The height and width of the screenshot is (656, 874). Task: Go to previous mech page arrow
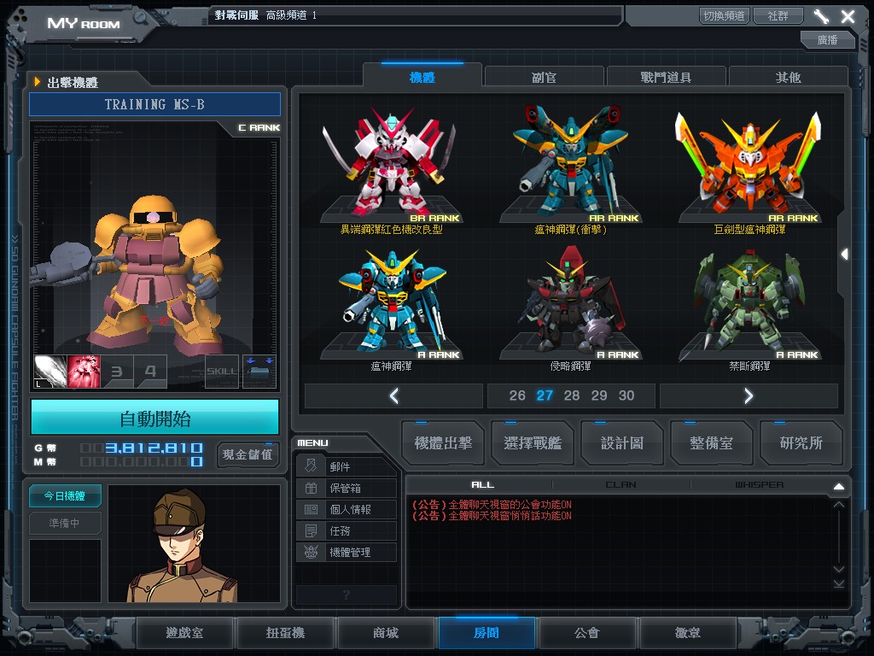[393, 396]
